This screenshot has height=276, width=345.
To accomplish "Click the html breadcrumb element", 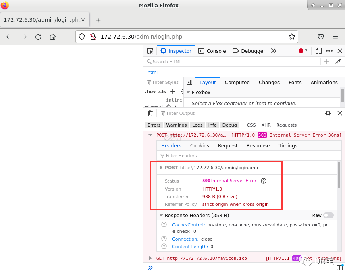I will click(x=152, y=72).
